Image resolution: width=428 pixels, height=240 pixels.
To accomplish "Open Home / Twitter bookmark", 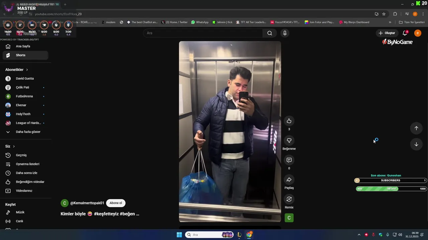I will point(174,22).
